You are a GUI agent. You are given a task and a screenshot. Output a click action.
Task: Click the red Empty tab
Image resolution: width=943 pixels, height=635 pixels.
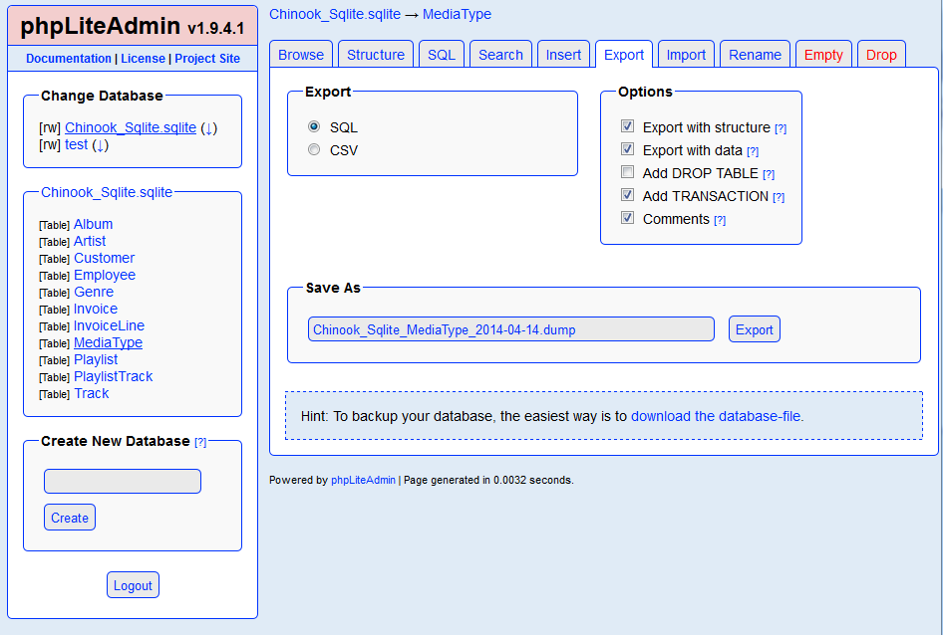tap(823, 55)
